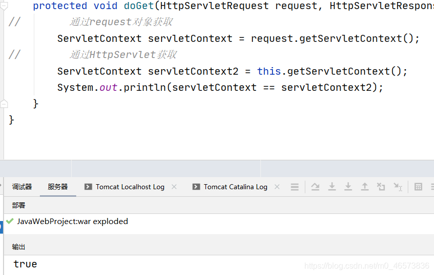
Task: Open the Evaluate Expression calculator icon
Action: point(418,187)
